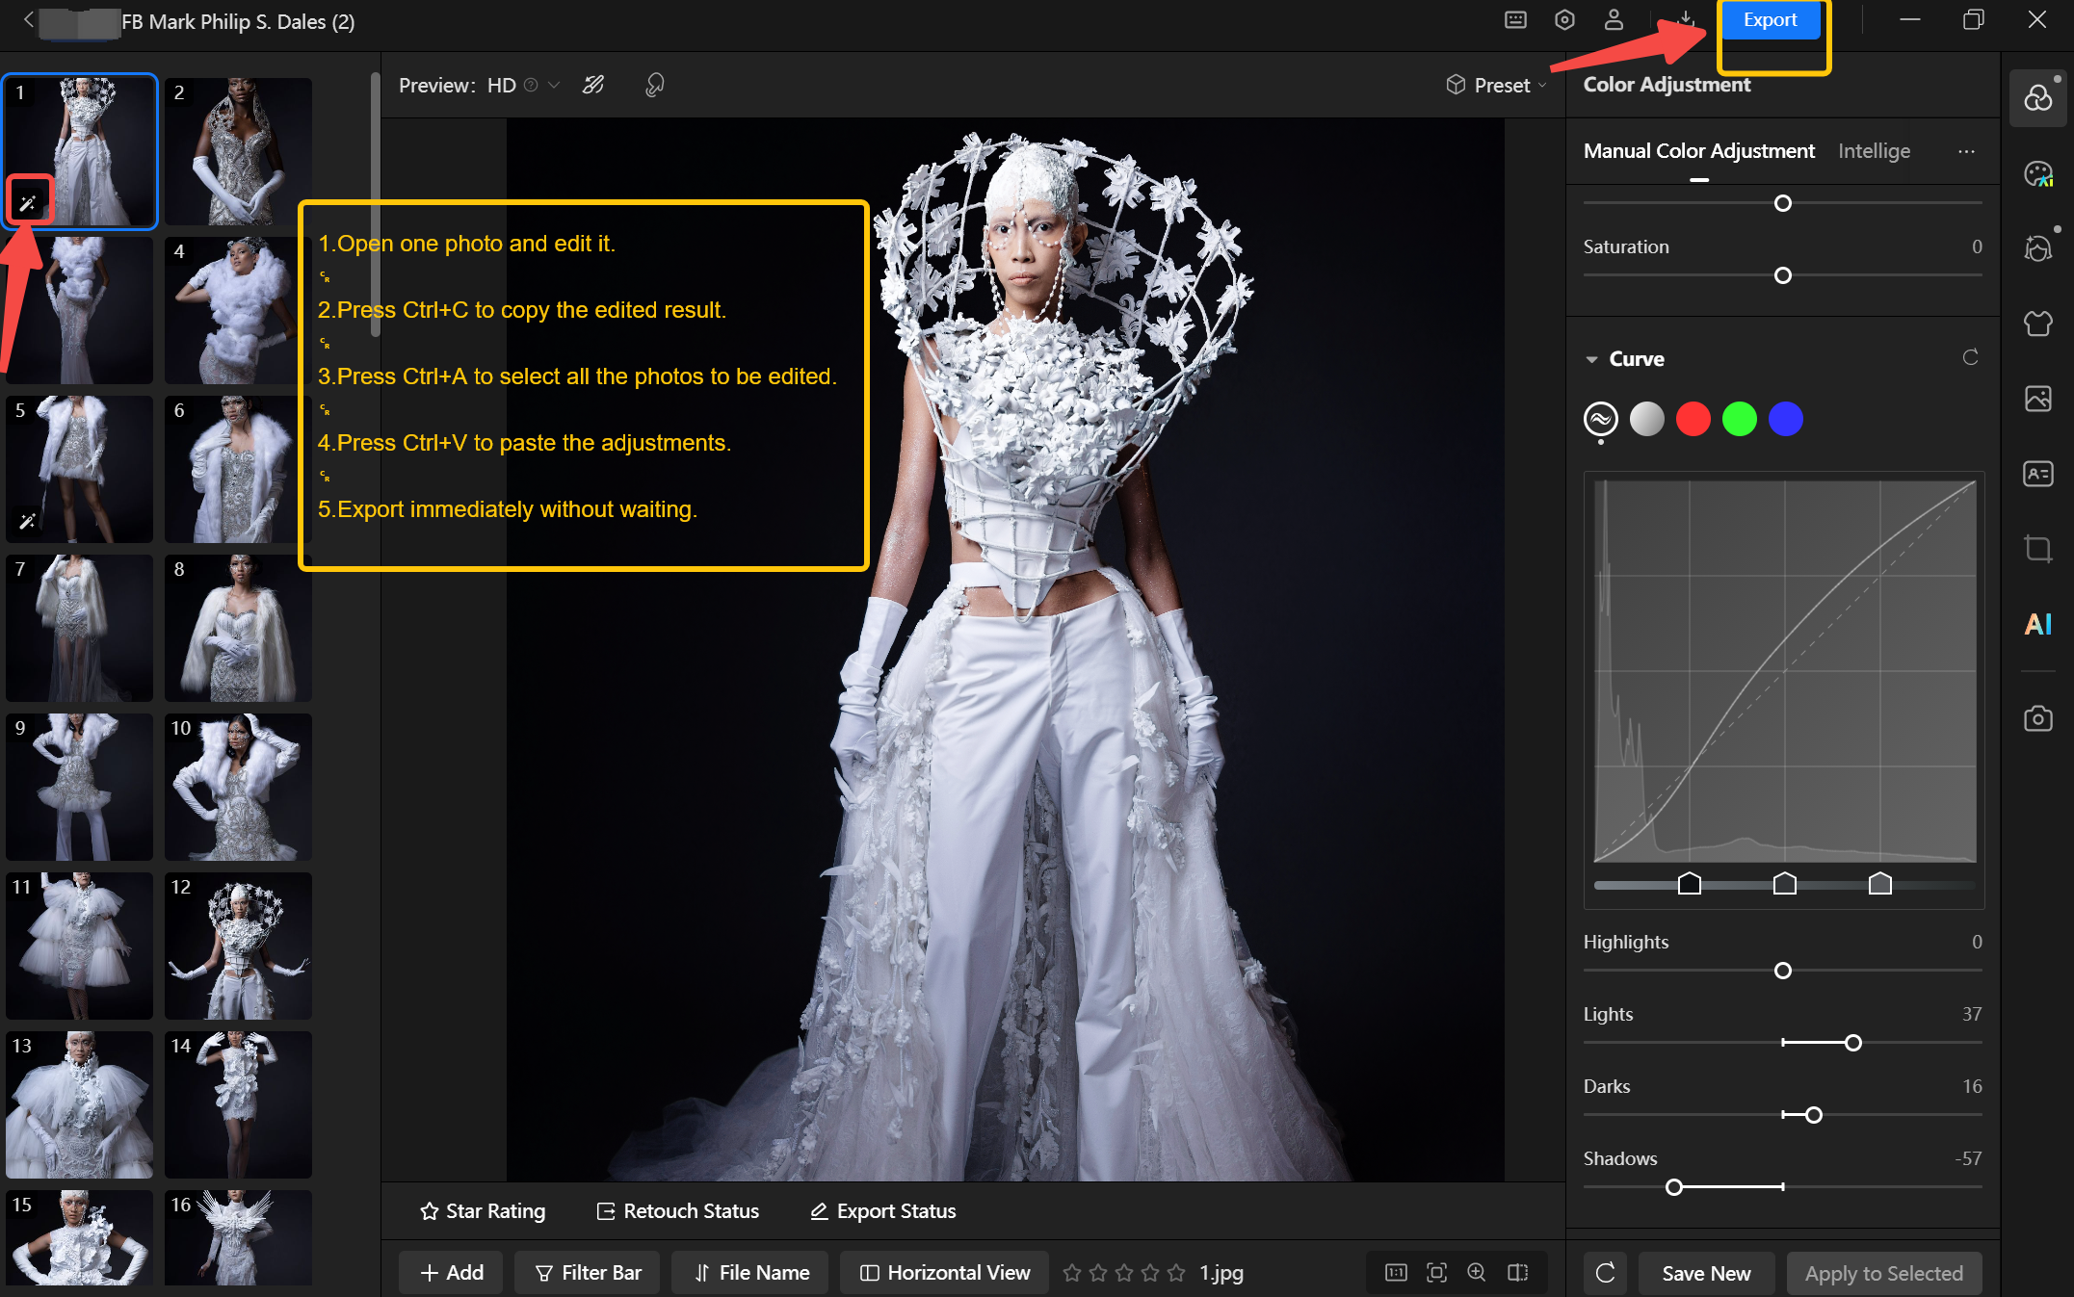
Task: Click the Lights slider handle
Action: (x=1852, y=1043)
